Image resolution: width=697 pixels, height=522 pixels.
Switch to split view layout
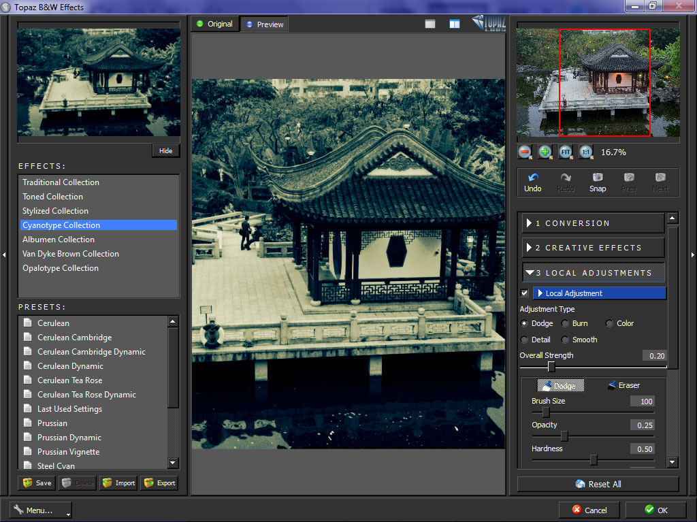tap(454, 24)
